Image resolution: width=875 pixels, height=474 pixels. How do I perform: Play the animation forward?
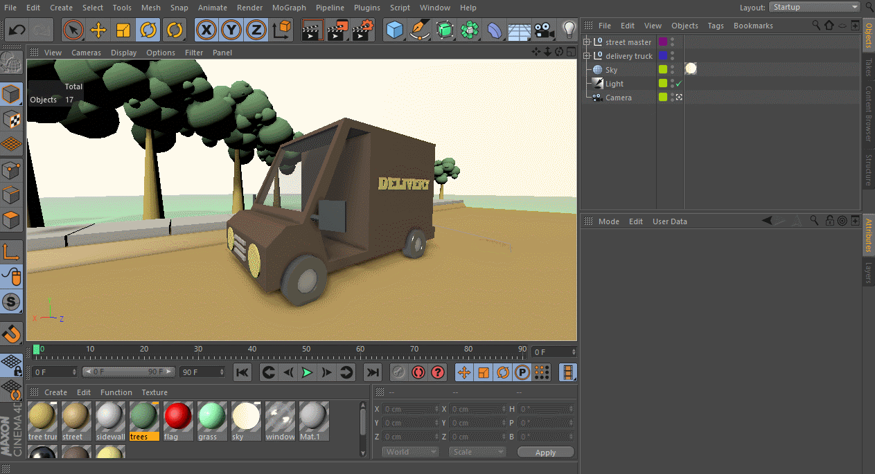coord(307,372)
